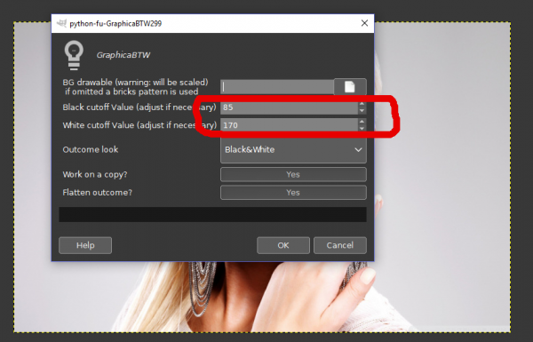Toggle the Flatten outcome Yes button
This screenshot has height=342, width=533.
pos(293,193)
